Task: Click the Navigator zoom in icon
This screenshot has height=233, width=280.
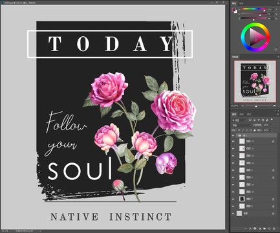Action: pyautogui.click(x=274, y=106)
